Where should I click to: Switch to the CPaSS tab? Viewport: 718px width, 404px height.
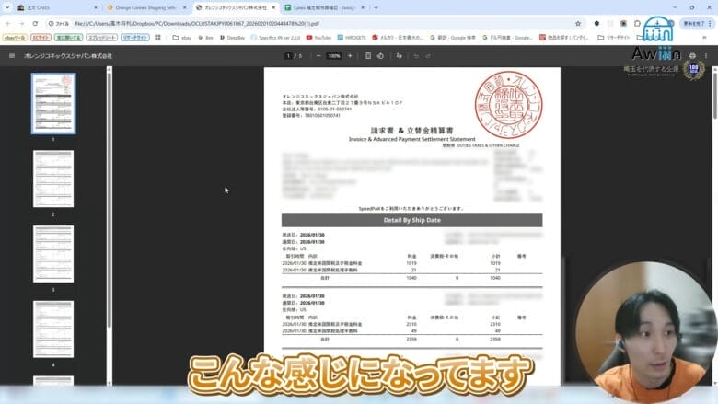pos(57,7)
